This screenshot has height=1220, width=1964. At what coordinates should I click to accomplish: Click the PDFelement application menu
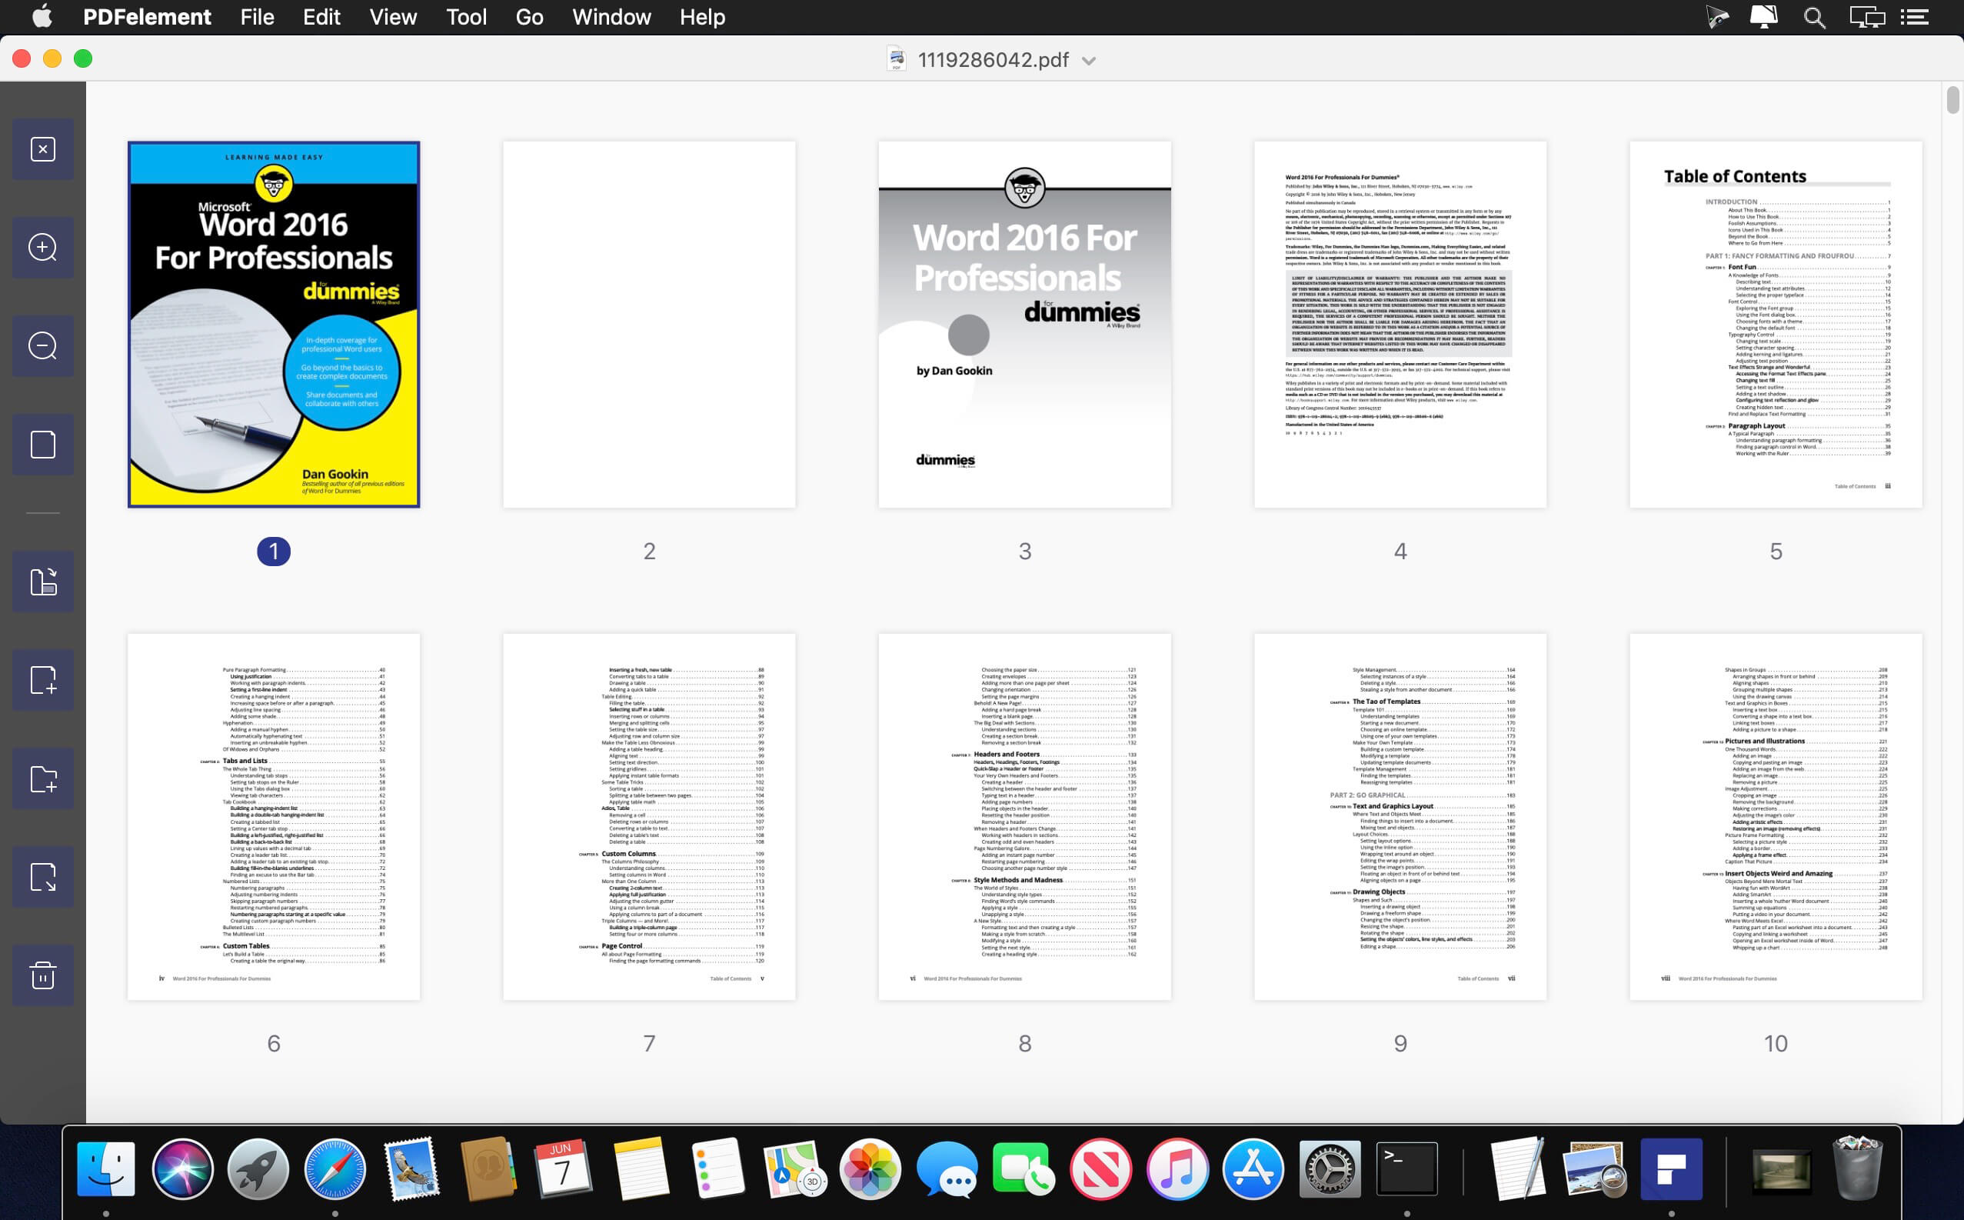pos(146,16)
